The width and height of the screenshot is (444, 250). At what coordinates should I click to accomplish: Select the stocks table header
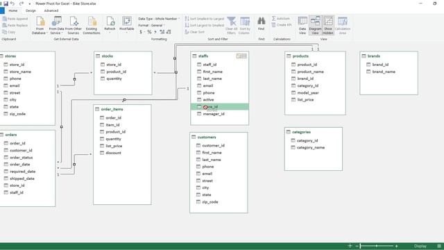tap(123, 56)
